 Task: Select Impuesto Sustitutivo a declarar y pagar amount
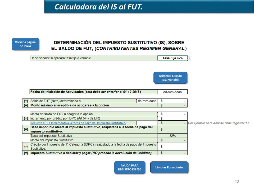(x=173, y=153)
